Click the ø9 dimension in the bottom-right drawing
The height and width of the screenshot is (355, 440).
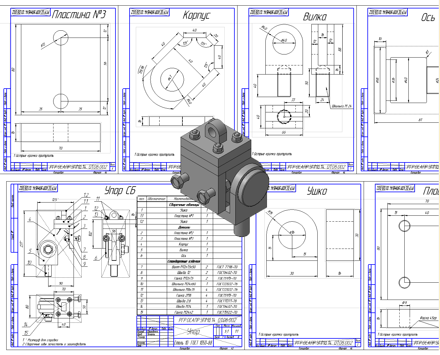(404, 303)
